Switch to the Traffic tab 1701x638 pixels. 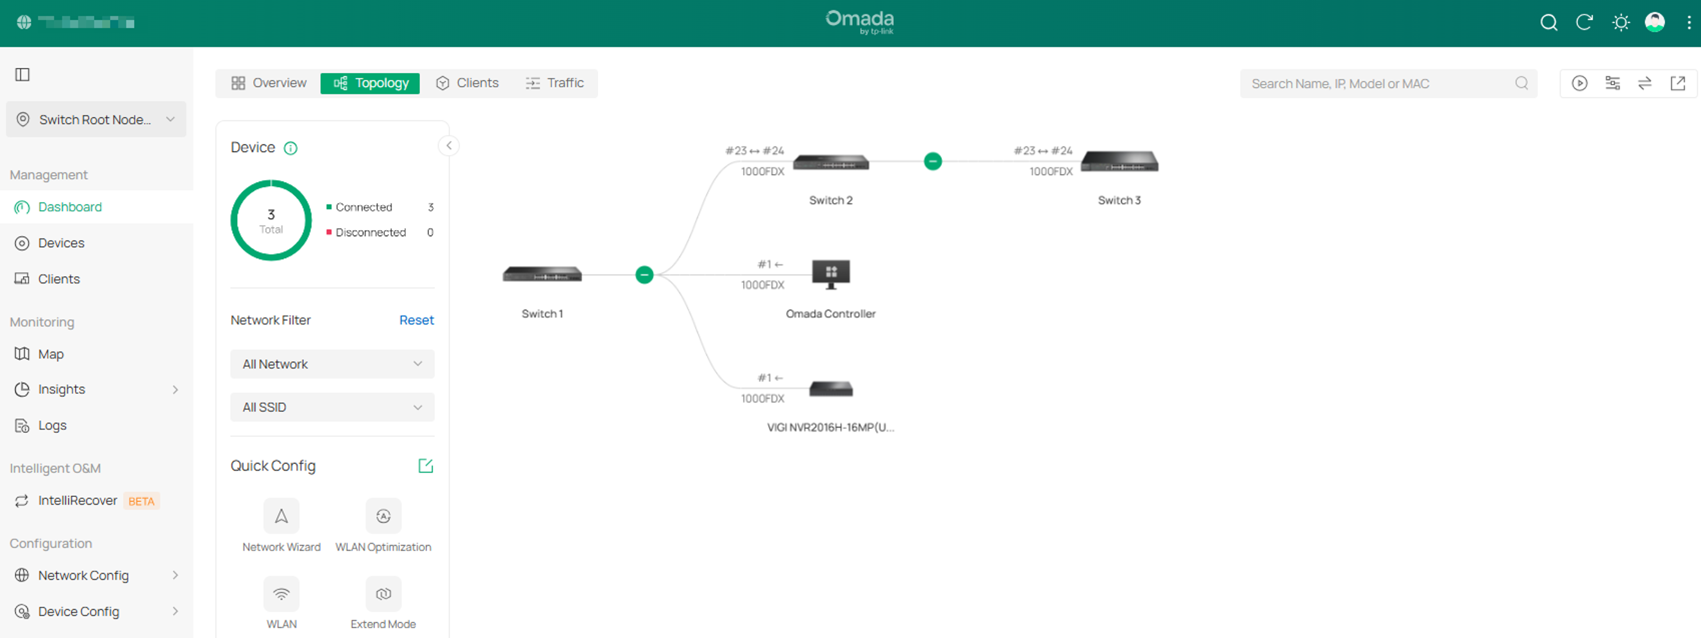pyautogui.click(x=555, y=83)
